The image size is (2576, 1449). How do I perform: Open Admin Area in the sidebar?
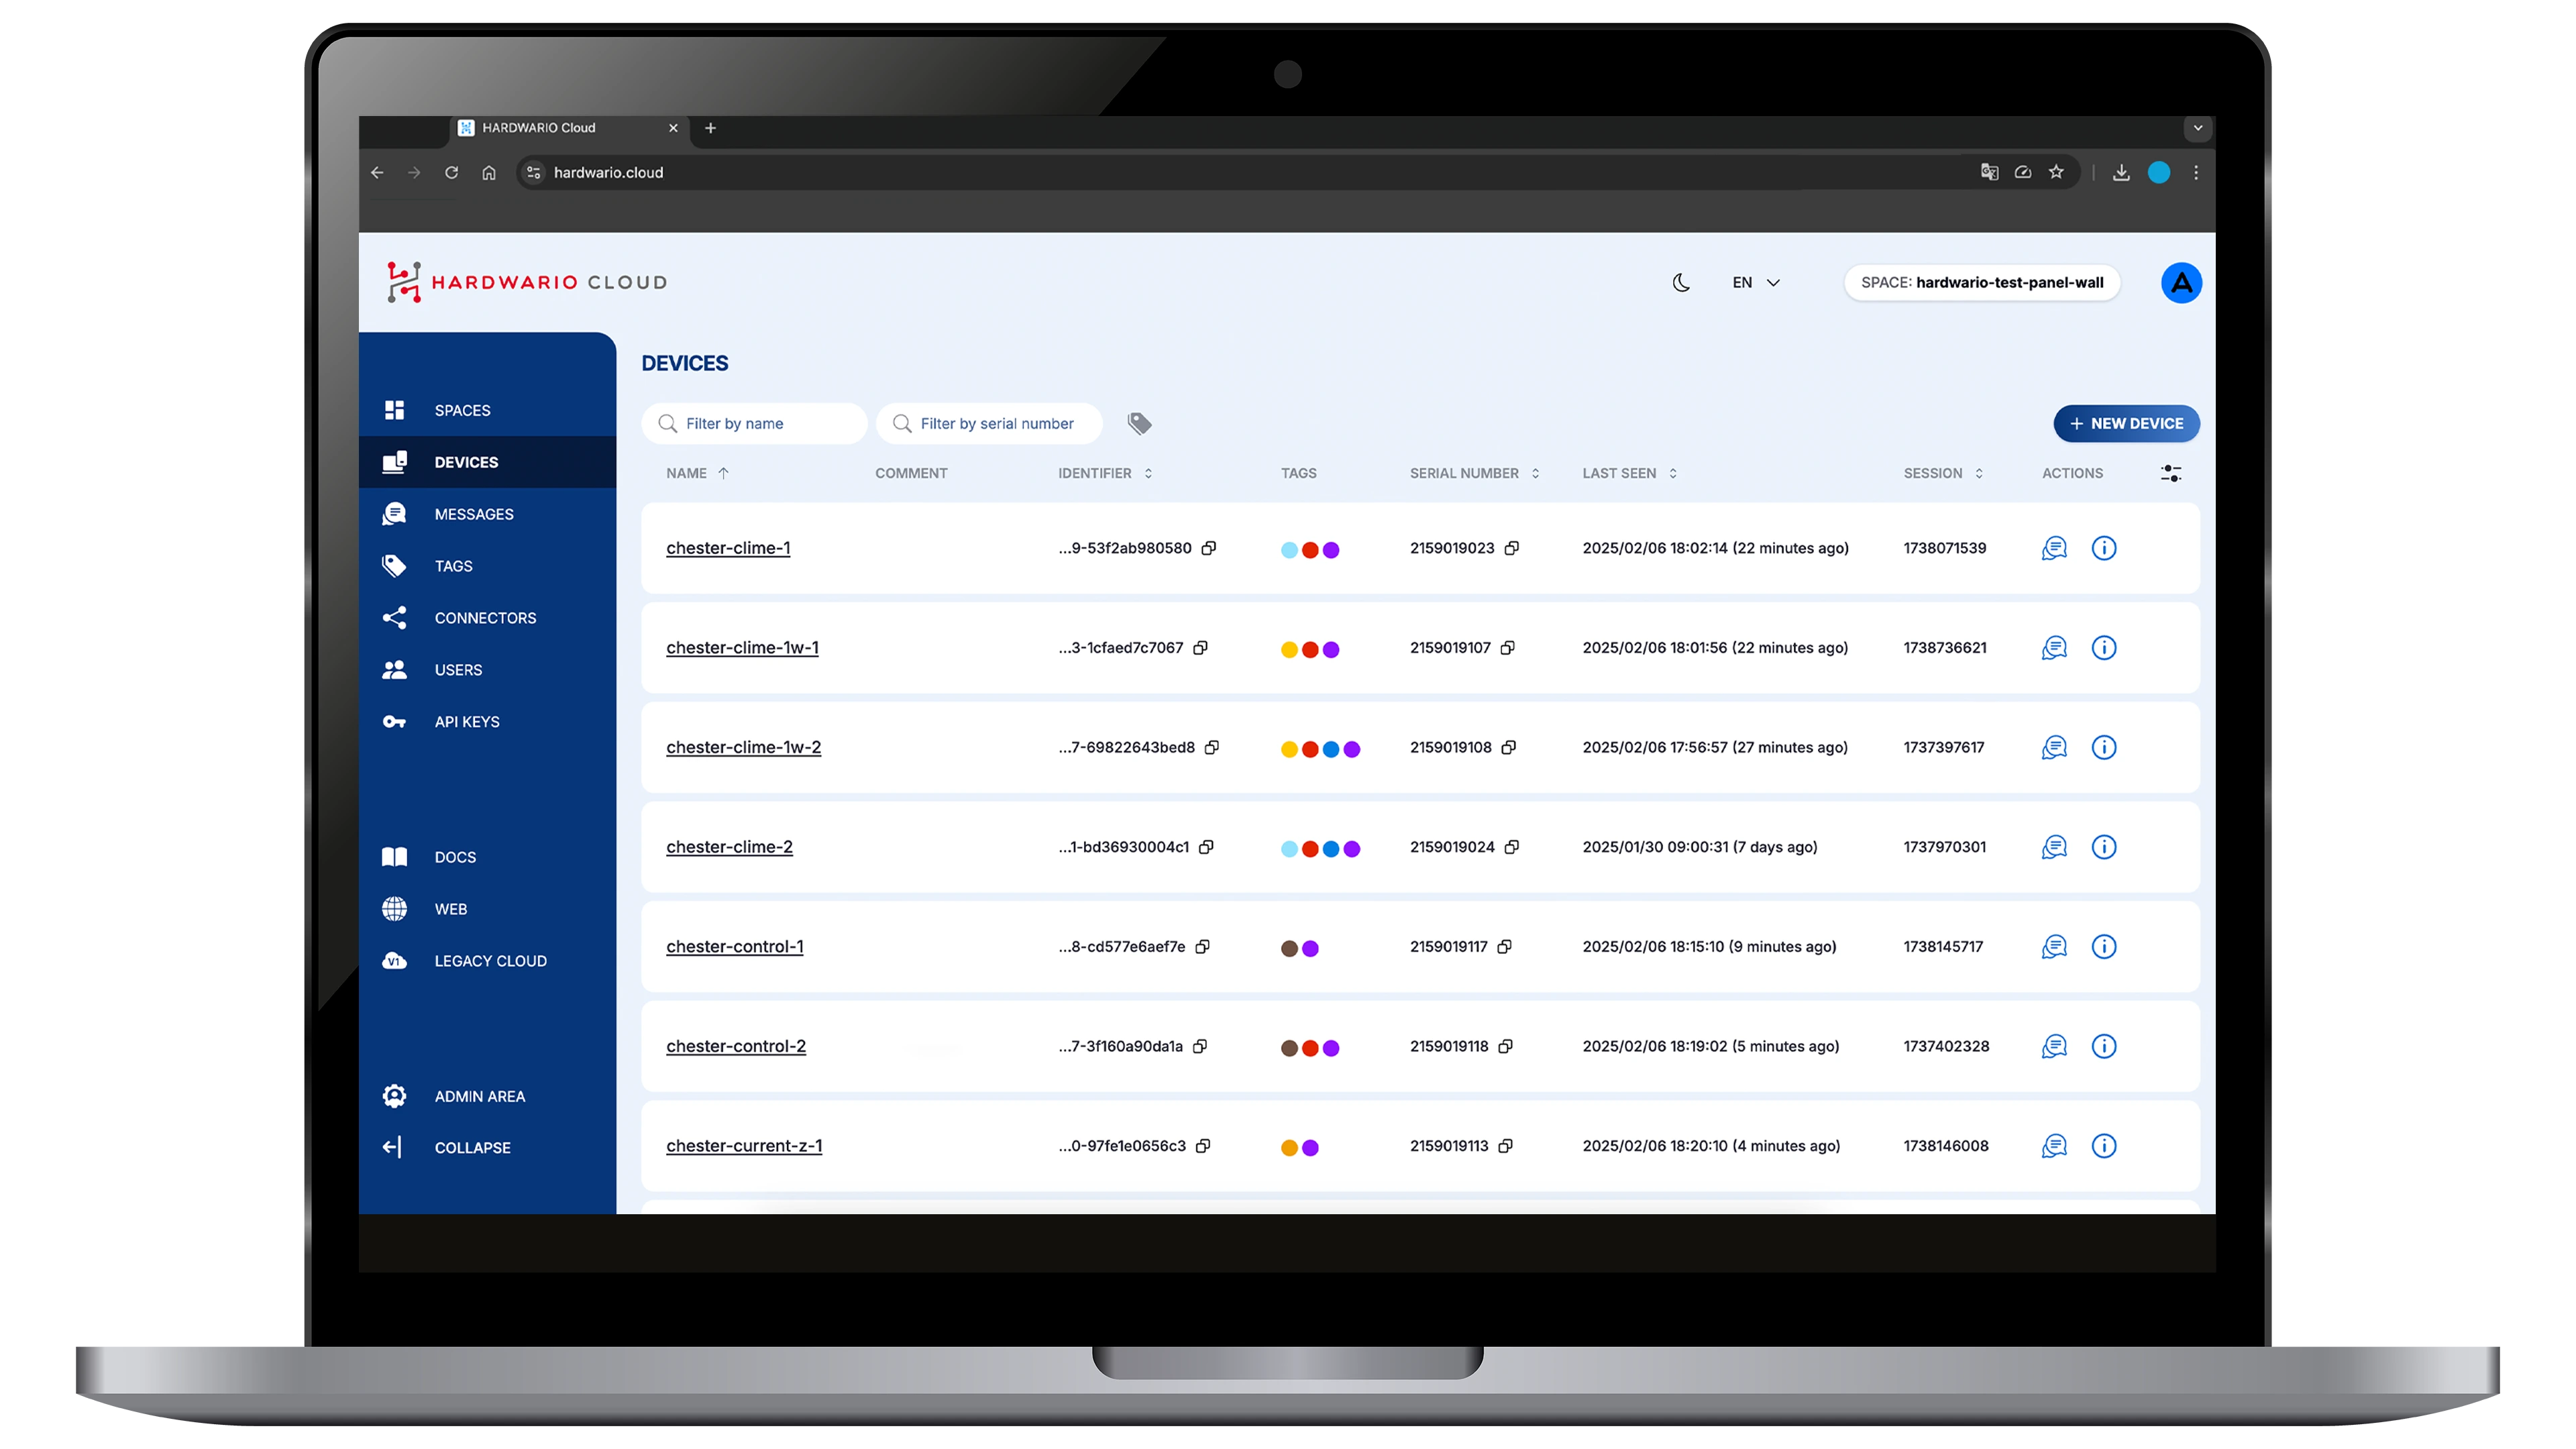coord(487,1096)
